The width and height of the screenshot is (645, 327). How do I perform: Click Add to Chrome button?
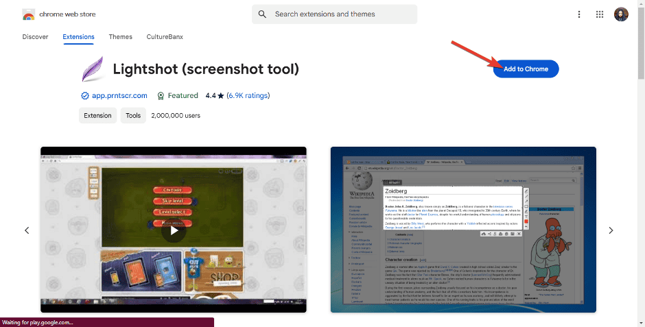526,69
